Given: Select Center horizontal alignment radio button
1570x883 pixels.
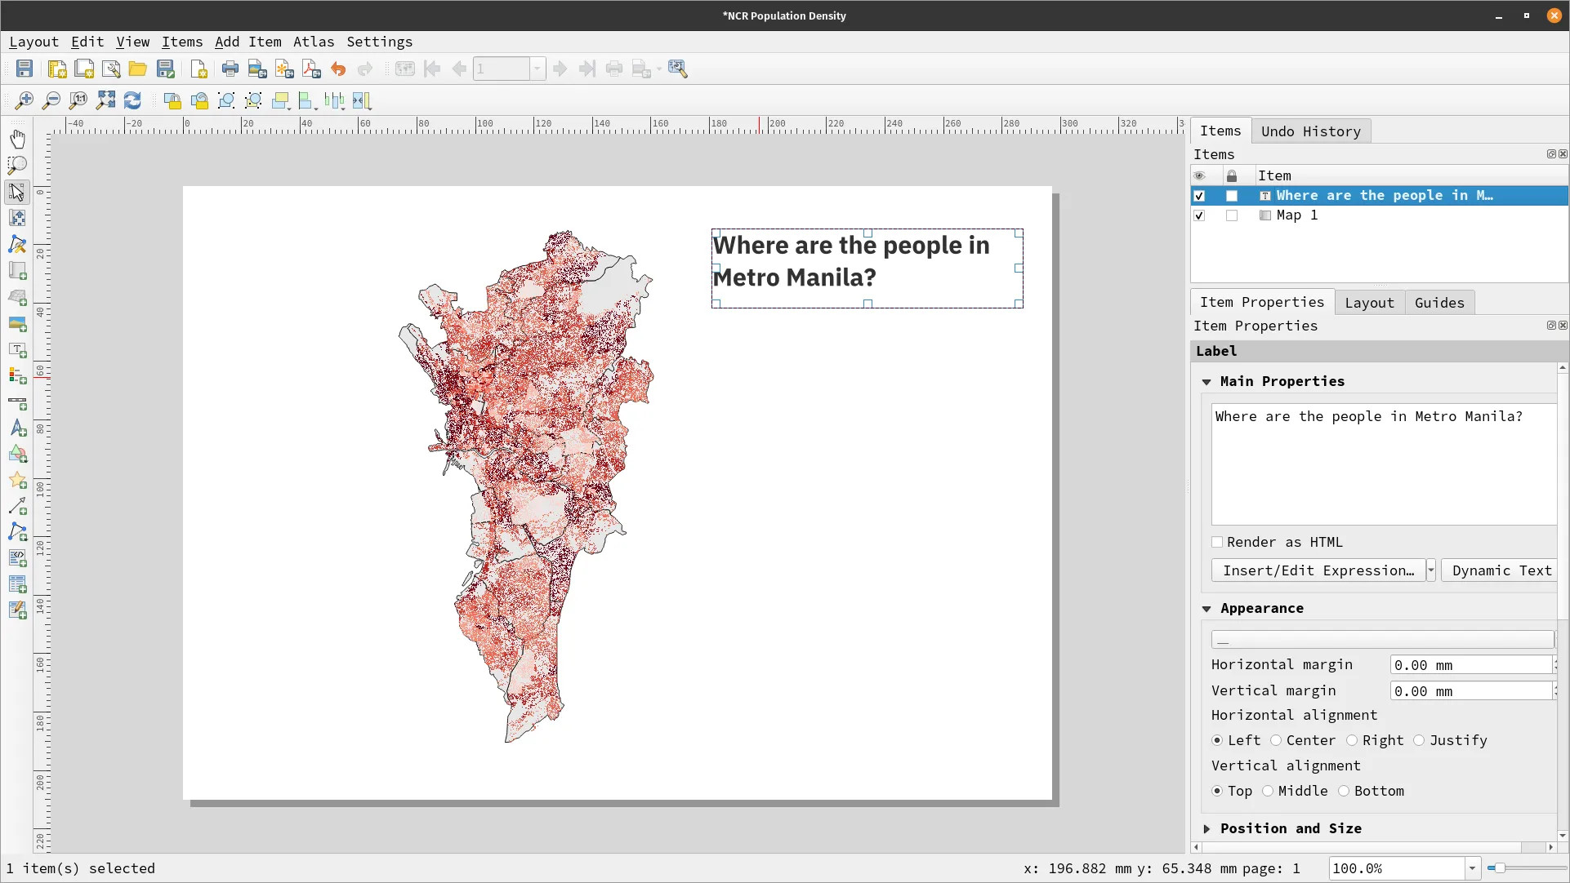Looking at the screenshot, I should pyautogui.click(x=1276, y=741).
